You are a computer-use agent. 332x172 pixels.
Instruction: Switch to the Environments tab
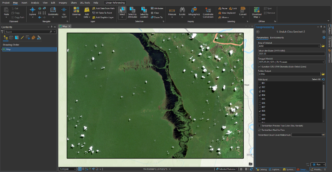click(x=277, y=37)
